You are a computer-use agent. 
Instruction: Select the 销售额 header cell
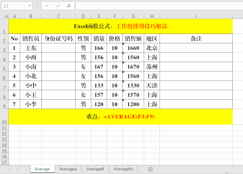pos(133,39)
